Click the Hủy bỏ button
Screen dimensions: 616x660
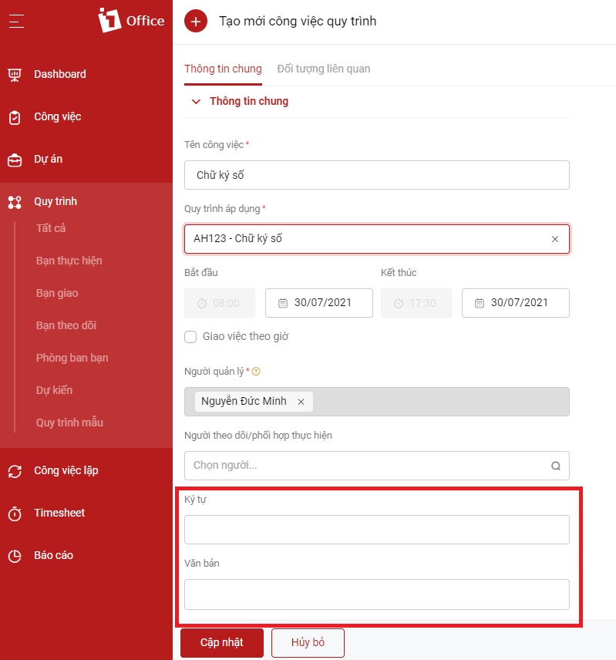[x=308, y=643]
